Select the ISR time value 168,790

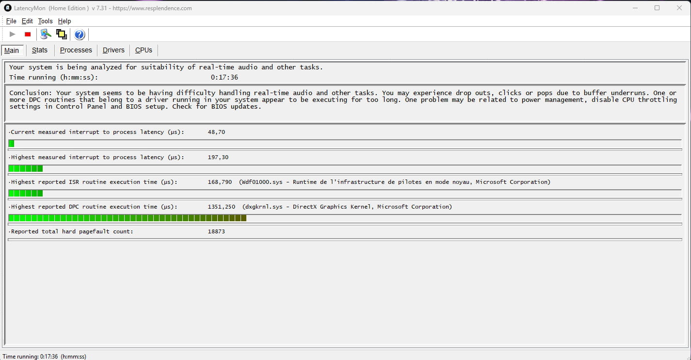click(x=220, y=182)
